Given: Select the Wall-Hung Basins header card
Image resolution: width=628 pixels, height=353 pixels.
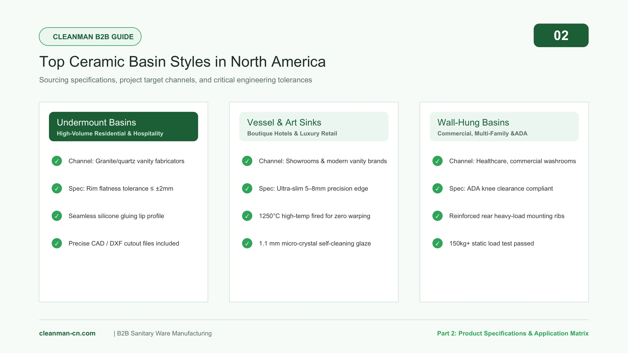Looking at the screenshot, I should click(x=504, y=127).
